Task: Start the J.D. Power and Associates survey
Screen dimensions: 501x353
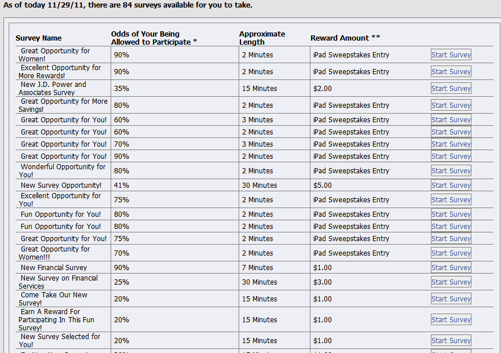Action: pos(451,89)
